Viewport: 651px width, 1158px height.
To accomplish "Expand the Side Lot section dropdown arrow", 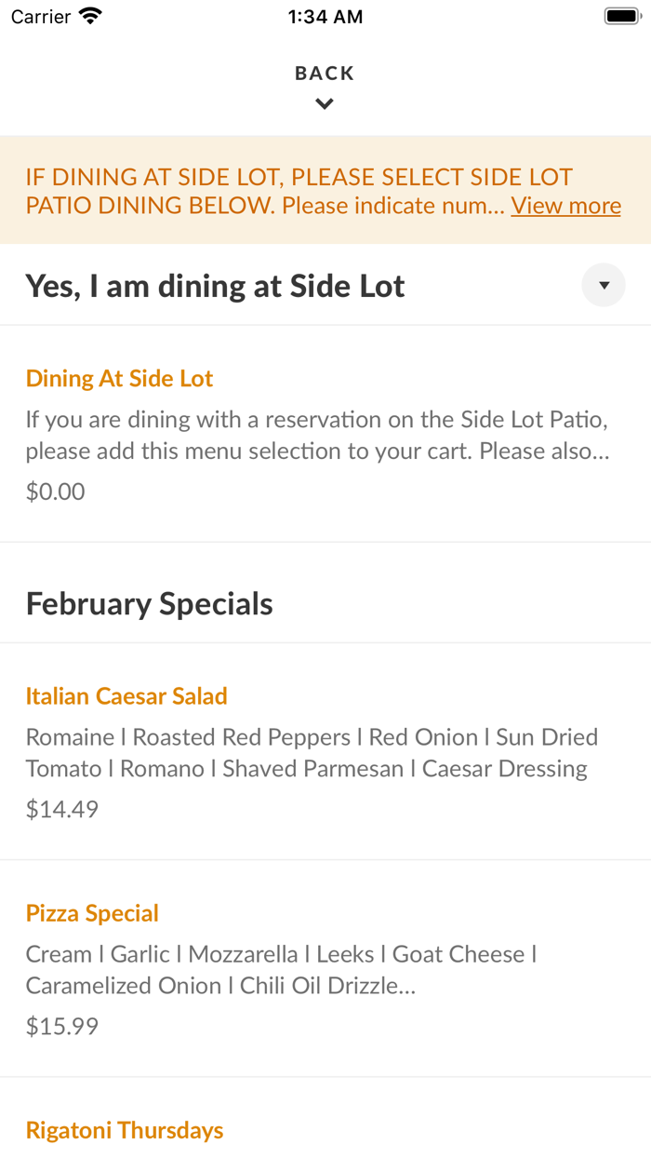I will pos(604,286).
